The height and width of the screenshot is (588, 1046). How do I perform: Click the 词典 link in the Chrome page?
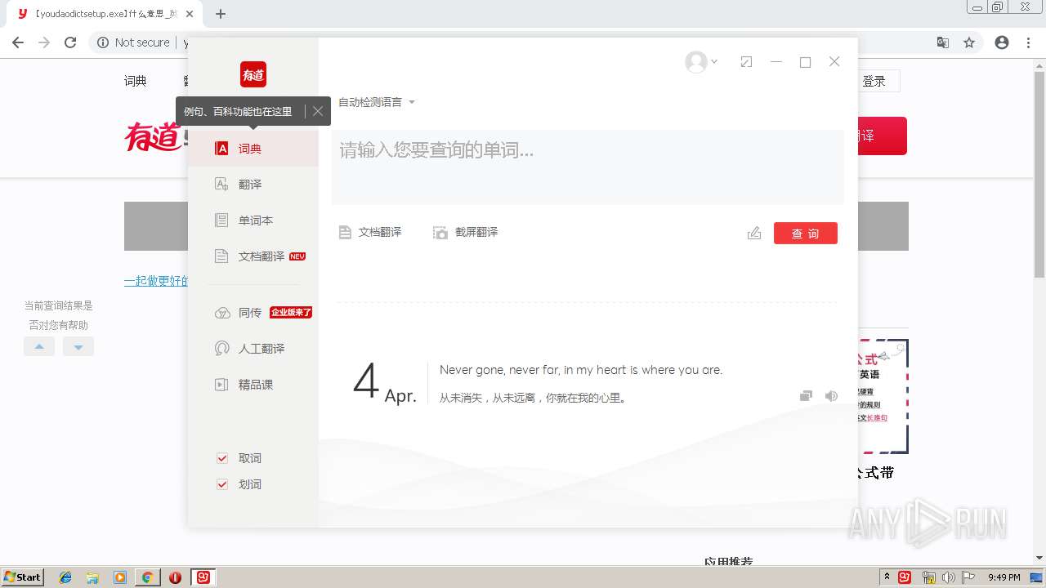[x=136, y=81]
